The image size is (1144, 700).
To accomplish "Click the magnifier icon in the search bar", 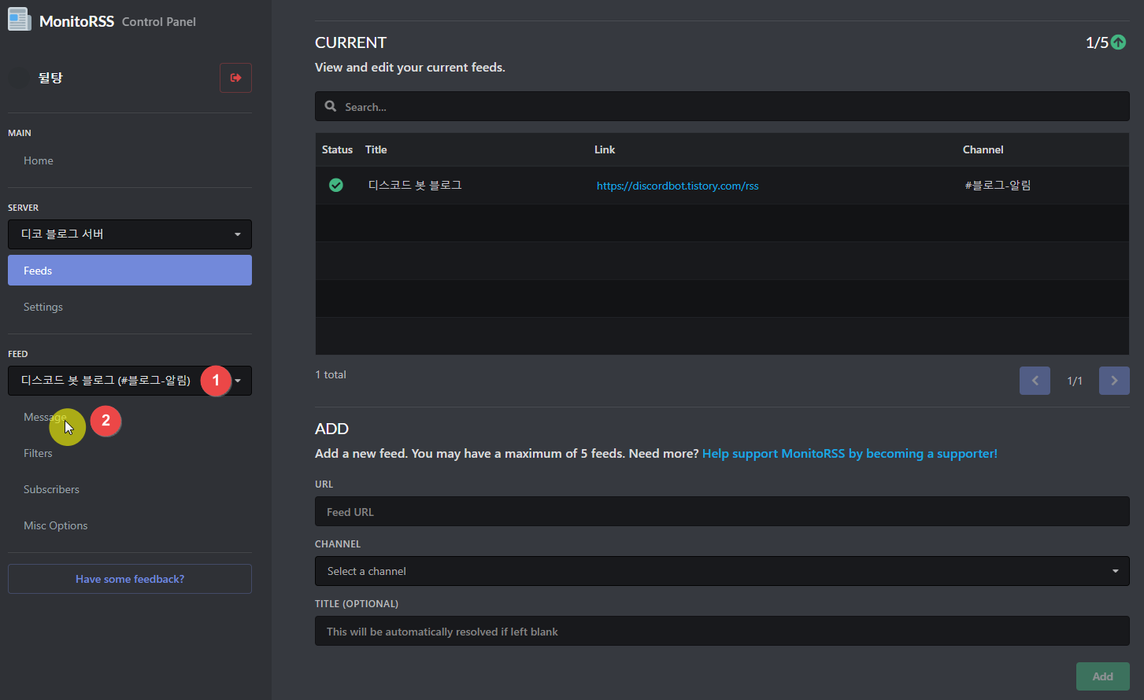I will (331, 106).
